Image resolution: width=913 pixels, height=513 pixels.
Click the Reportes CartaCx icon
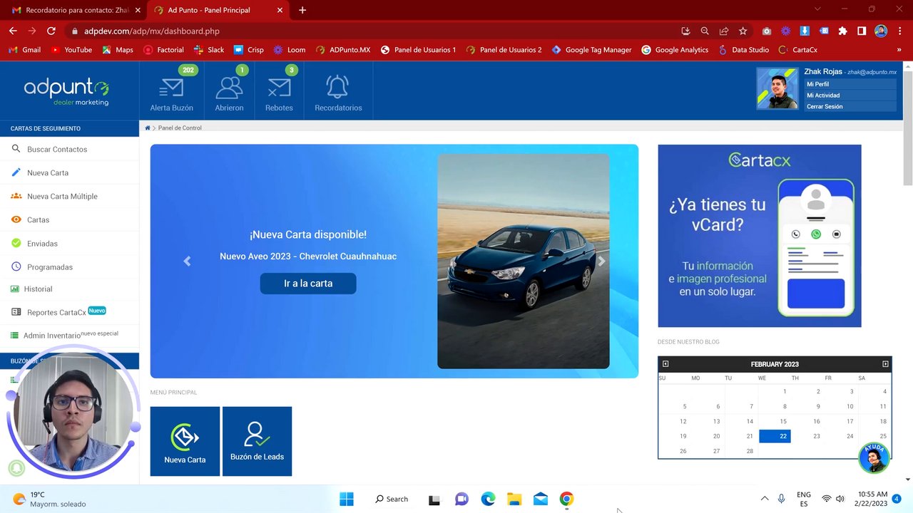tap(16, 312)
